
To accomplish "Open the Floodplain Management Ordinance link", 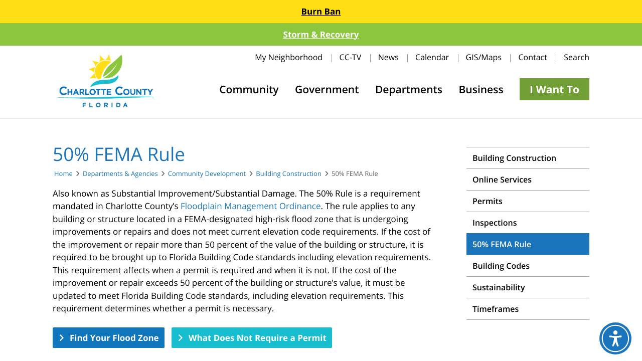I will coord(250,206).
